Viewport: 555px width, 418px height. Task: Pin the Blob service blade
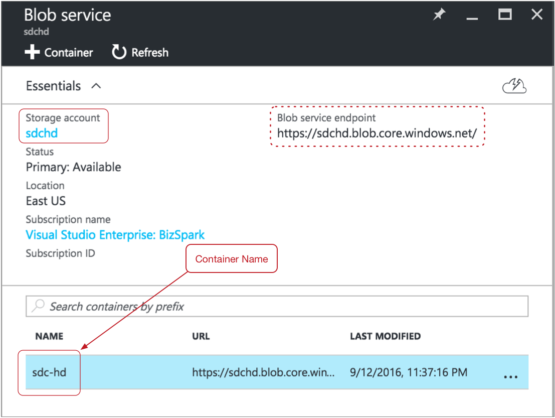pyautogui.click(x=439, y=15)
